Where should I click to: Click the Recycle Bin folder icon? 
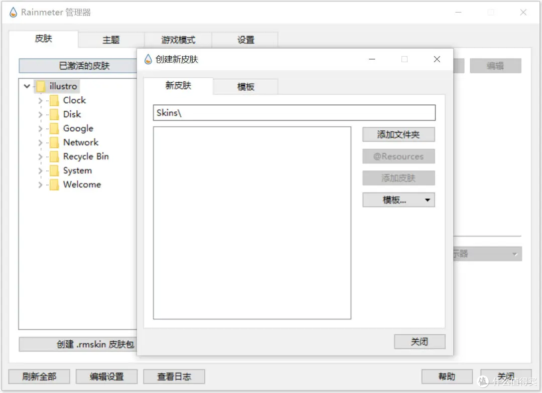pos(54,156)
